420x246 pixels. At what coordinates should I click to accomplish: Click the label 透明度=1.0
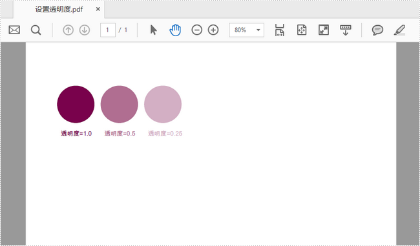(76, 133)
